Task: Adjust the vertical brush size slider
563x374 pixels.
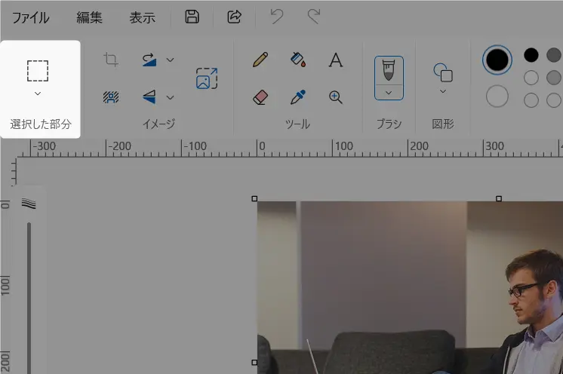Action: 29,298
